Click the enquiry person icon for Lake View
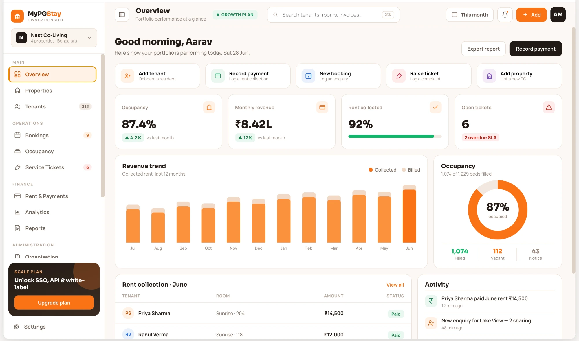Viewport: 579px width, 341px height. (431, 323)
